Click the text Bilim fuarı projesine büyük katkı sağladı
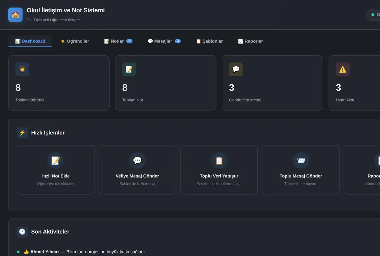 (x=106, y=252)
